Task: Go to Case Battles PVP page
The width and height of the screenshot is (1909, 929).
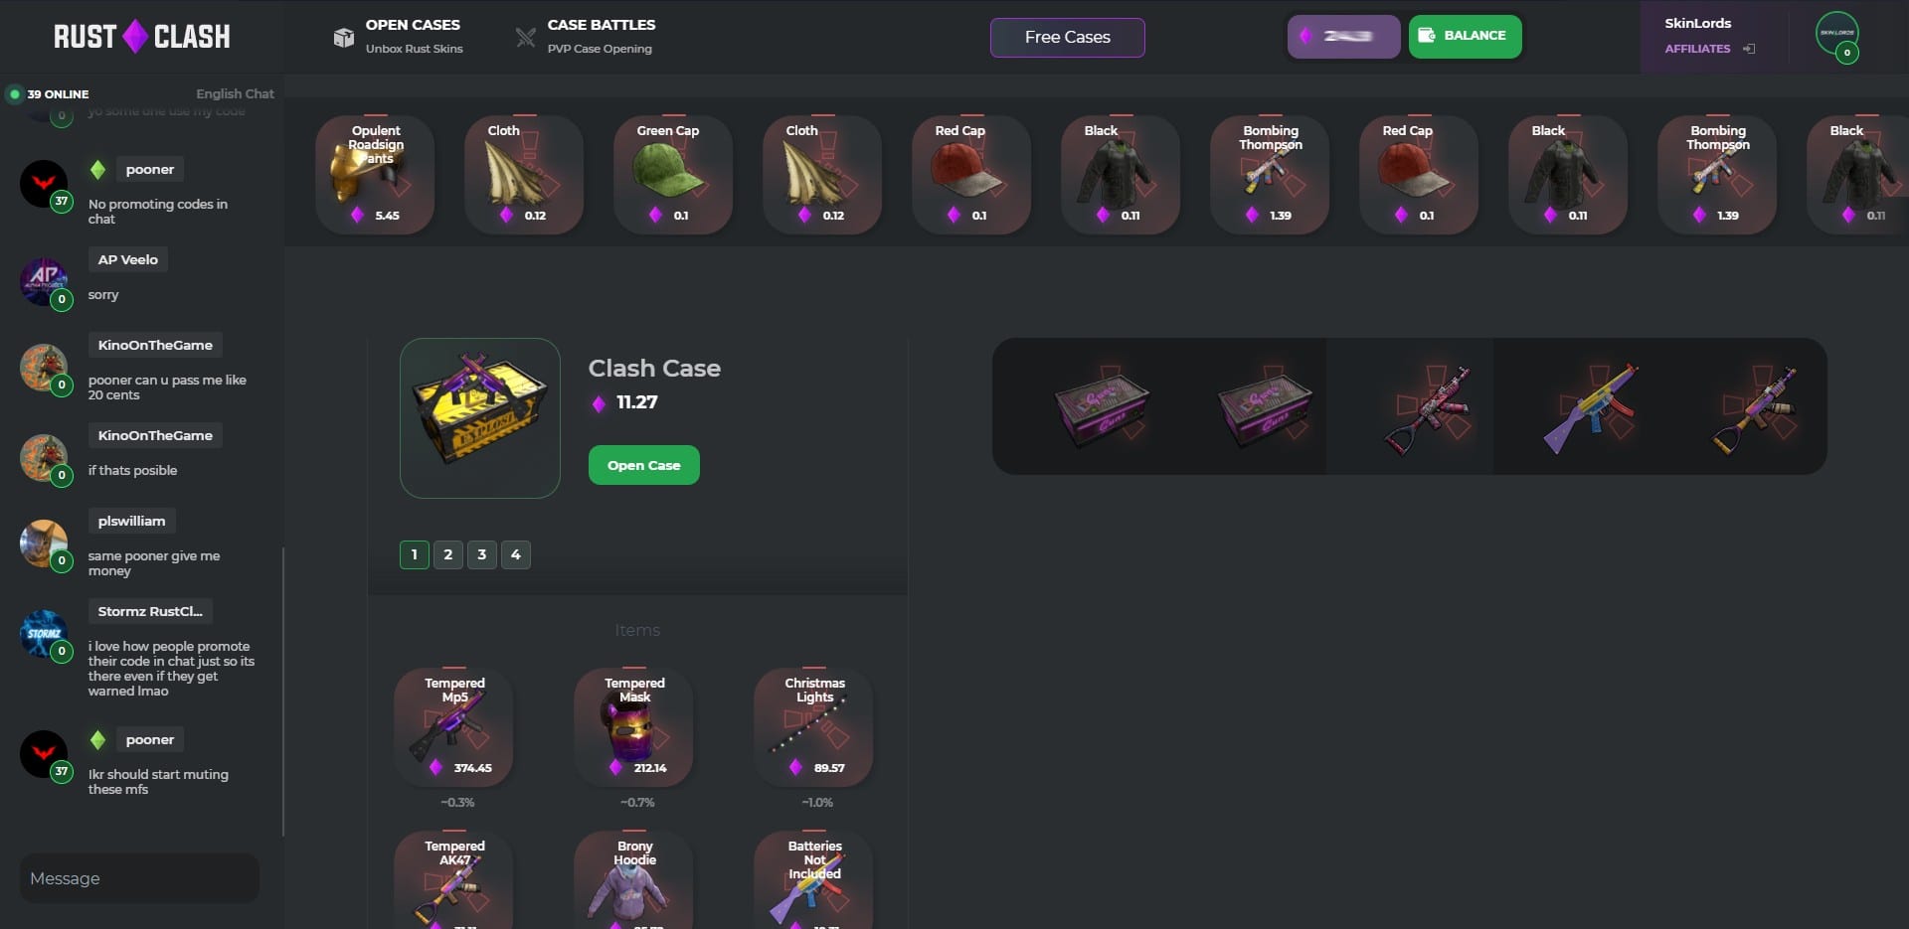Action: pos(585,37)
